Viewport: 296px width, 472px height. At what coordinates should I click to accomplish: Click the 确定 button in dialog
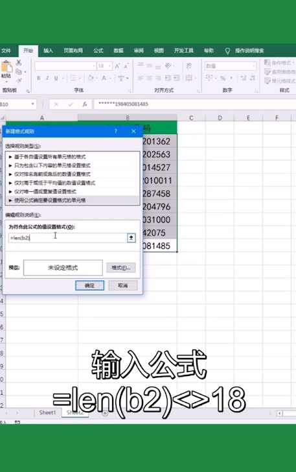click(x=89, y=285)
